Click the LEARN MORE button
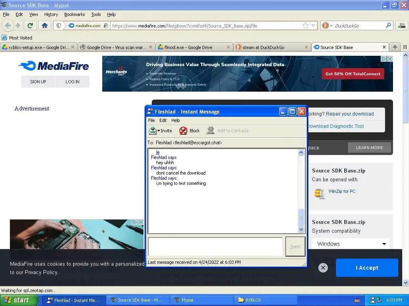Image resolution: width=409 pixels, height=306 pixels. [x=369, y=147]
